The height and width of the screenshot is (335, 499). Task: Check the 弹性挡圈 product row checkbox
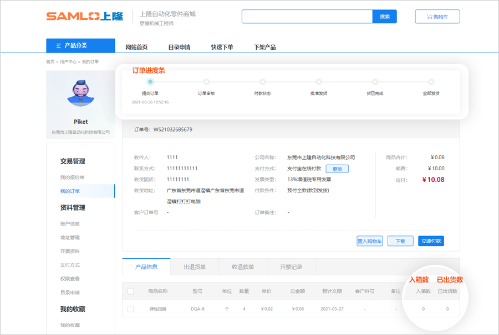coord(131,309)
